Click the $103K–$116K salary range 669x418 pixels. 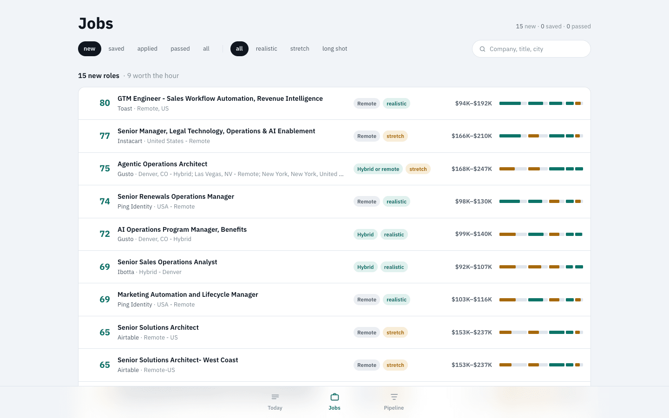tap(472, 300)
